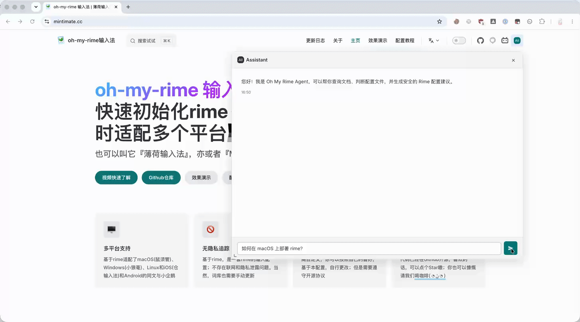Toggle the AI assistant icon in navbar

[x=517, y=40]
